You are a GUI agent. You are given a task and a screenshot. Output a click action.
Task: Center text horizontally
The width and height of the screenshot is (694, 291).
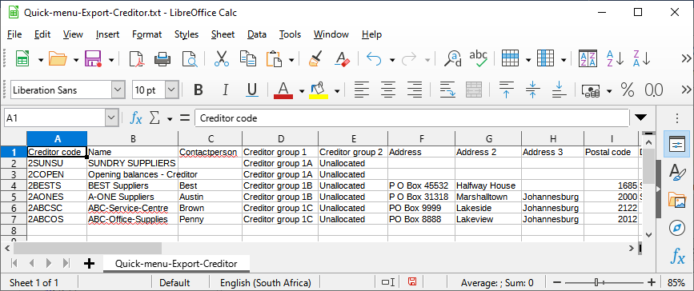pyautogui.click(x=388, y=90)
